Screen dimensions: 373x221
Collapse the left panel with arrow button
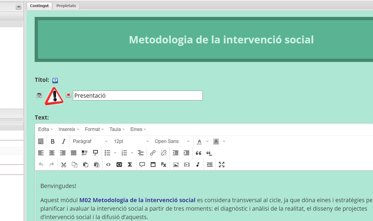pyautogui.click(x=19, y=7)
